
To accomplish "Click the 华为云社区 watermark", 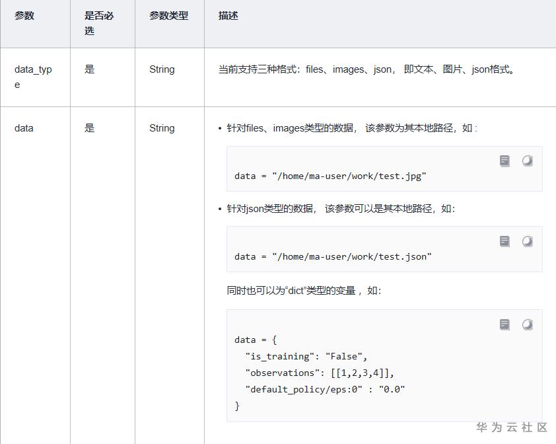I will point(512,427).
